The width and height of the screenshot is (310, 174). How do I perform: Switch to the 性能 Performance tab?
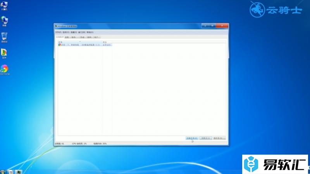(x=83, y=37)
